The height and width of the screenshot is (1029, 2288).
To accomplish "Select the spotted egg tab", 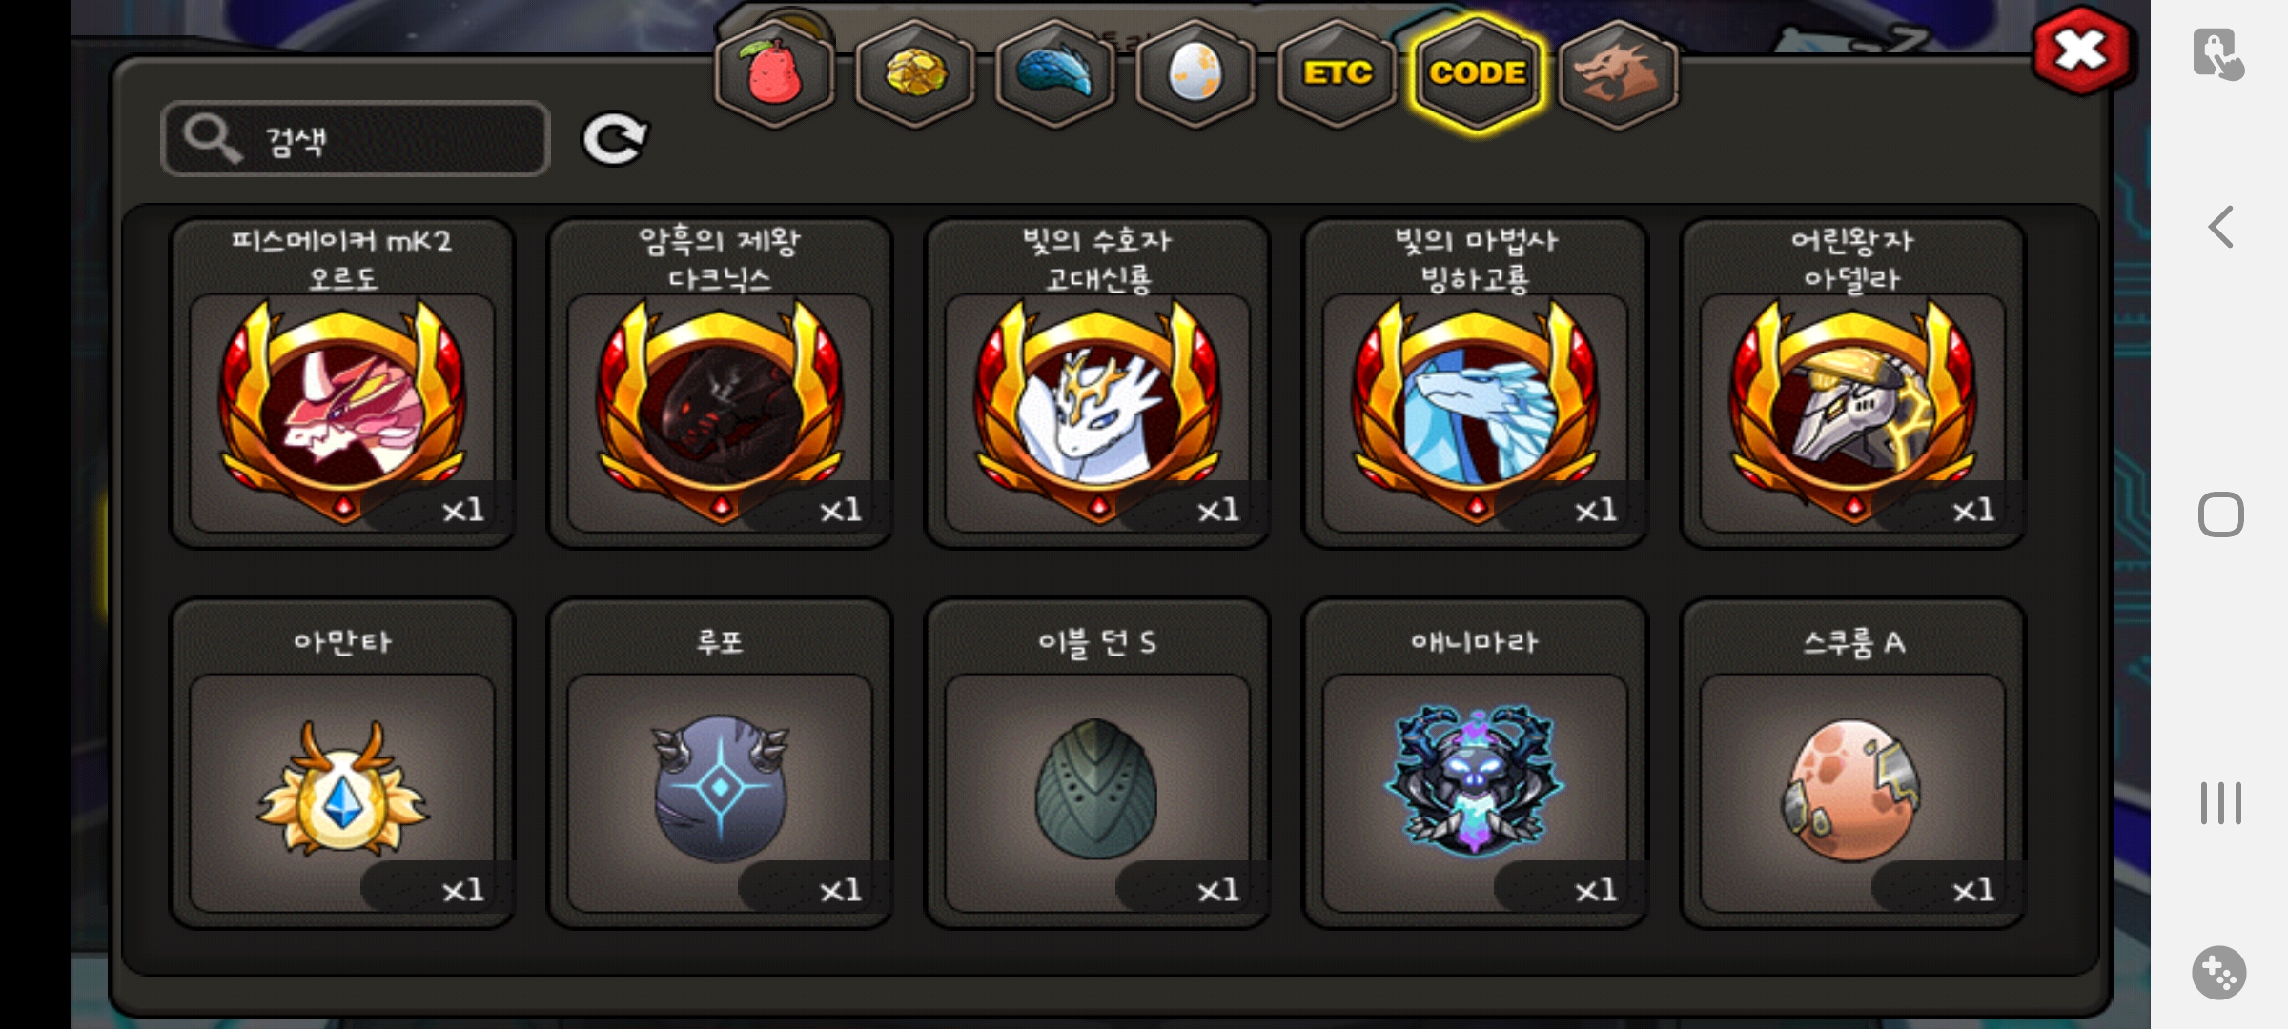I will click(1195, 73).
